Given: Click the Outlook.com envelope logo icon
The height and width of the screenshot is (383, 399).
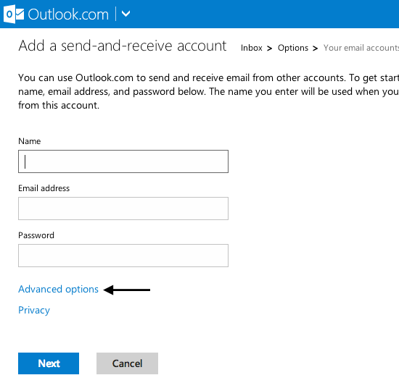Looking at the screenshot, I should tap(14, 14).
